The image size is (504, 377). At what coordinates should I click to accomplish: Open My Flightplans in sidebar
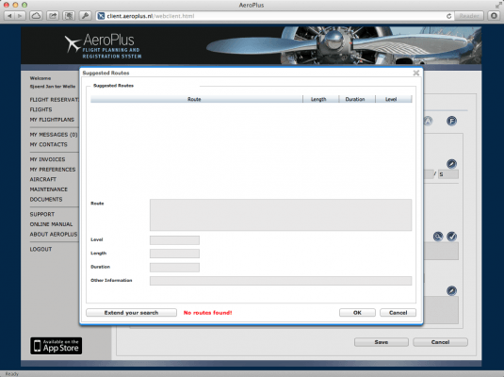(x=52, y=120)
